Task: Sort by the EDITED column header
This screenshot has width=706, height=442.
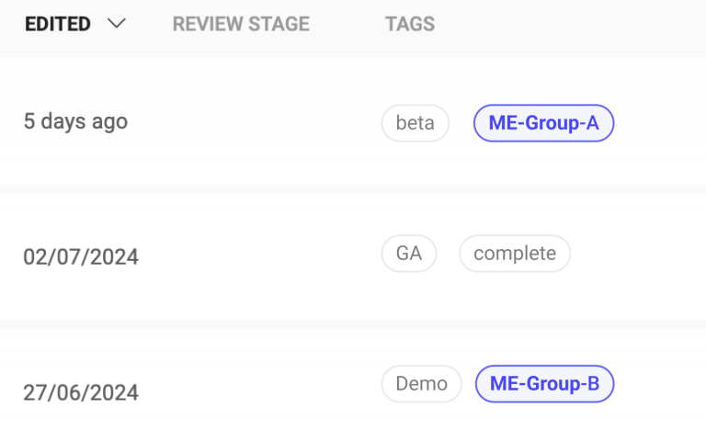Action: [58, 25]
